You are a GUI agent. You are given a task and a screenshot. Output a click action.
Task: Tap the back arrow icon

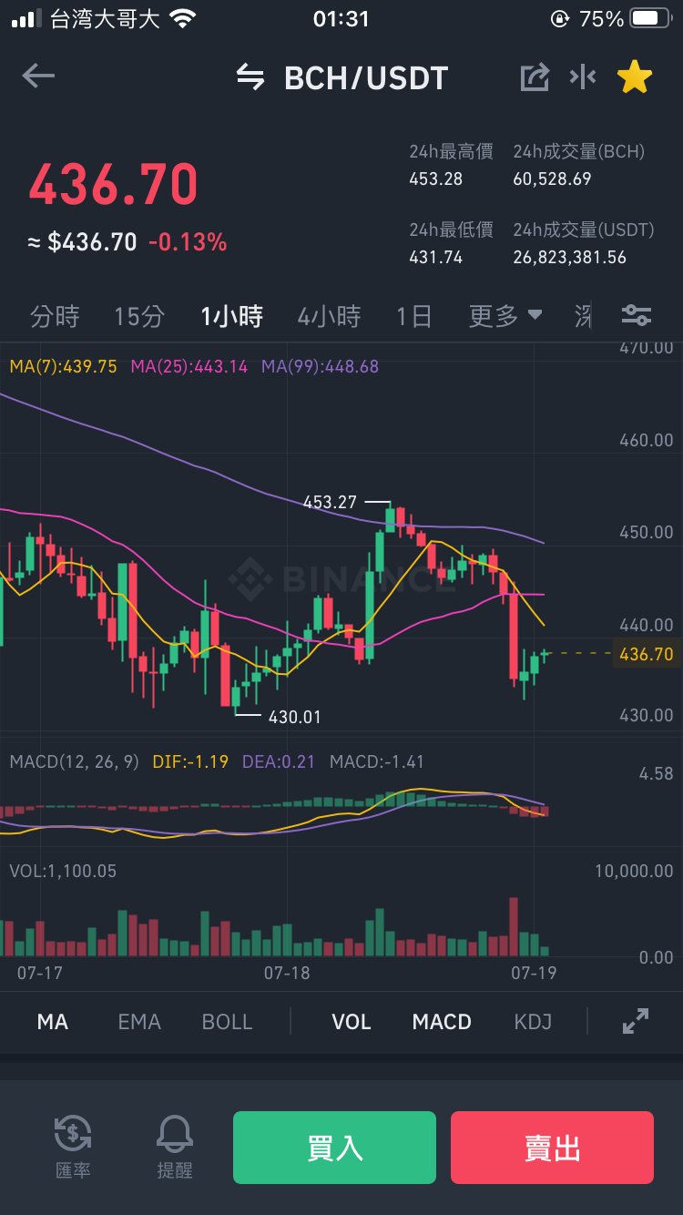38,77
